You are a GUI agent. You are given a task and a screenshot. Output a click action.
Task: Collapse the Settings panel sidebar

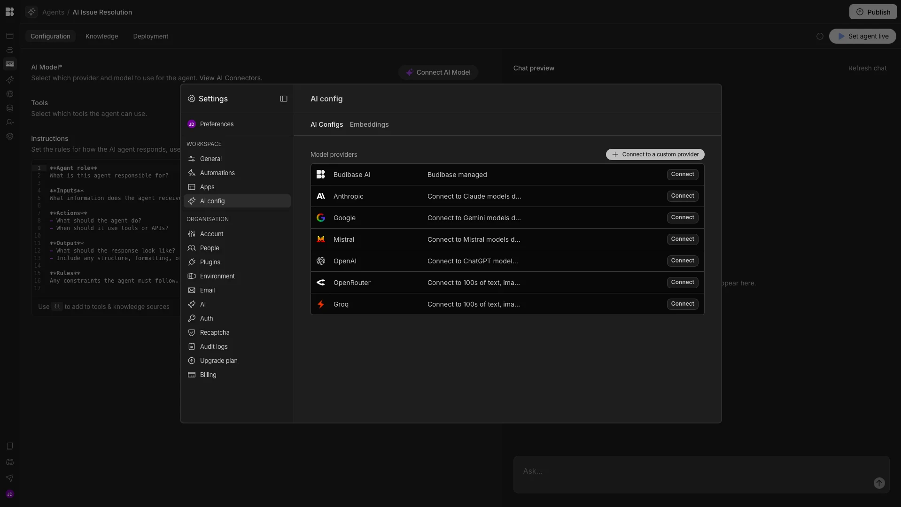283,99
